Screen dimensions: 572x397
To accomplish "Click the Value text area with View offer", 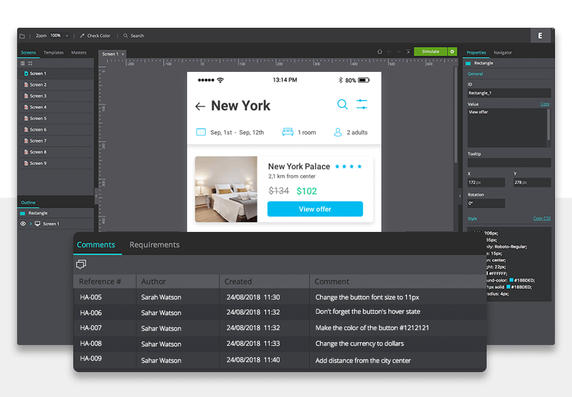I will point(509,128).
